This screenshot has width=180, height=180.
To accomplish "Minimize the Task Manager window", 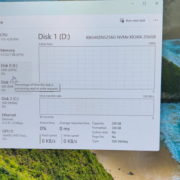I will tap(132, 3).
